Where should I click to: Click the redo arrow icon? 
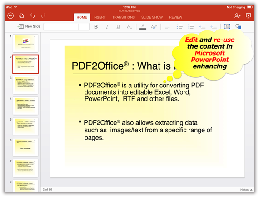(x=43, y=16)
